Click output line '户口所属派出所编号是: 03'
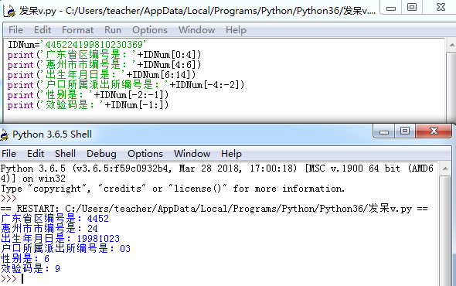 [66, 248]
